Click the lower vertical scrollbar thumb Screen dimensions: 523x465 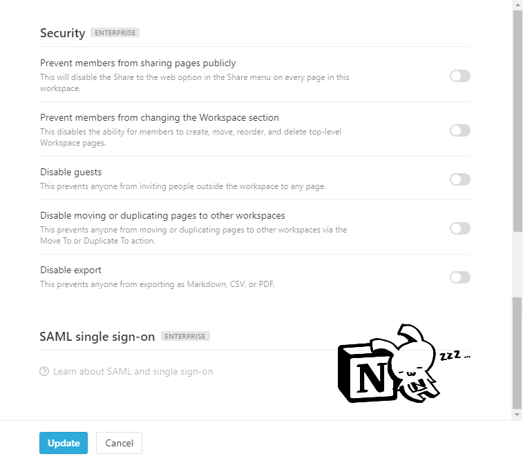[x=517, y=353]
